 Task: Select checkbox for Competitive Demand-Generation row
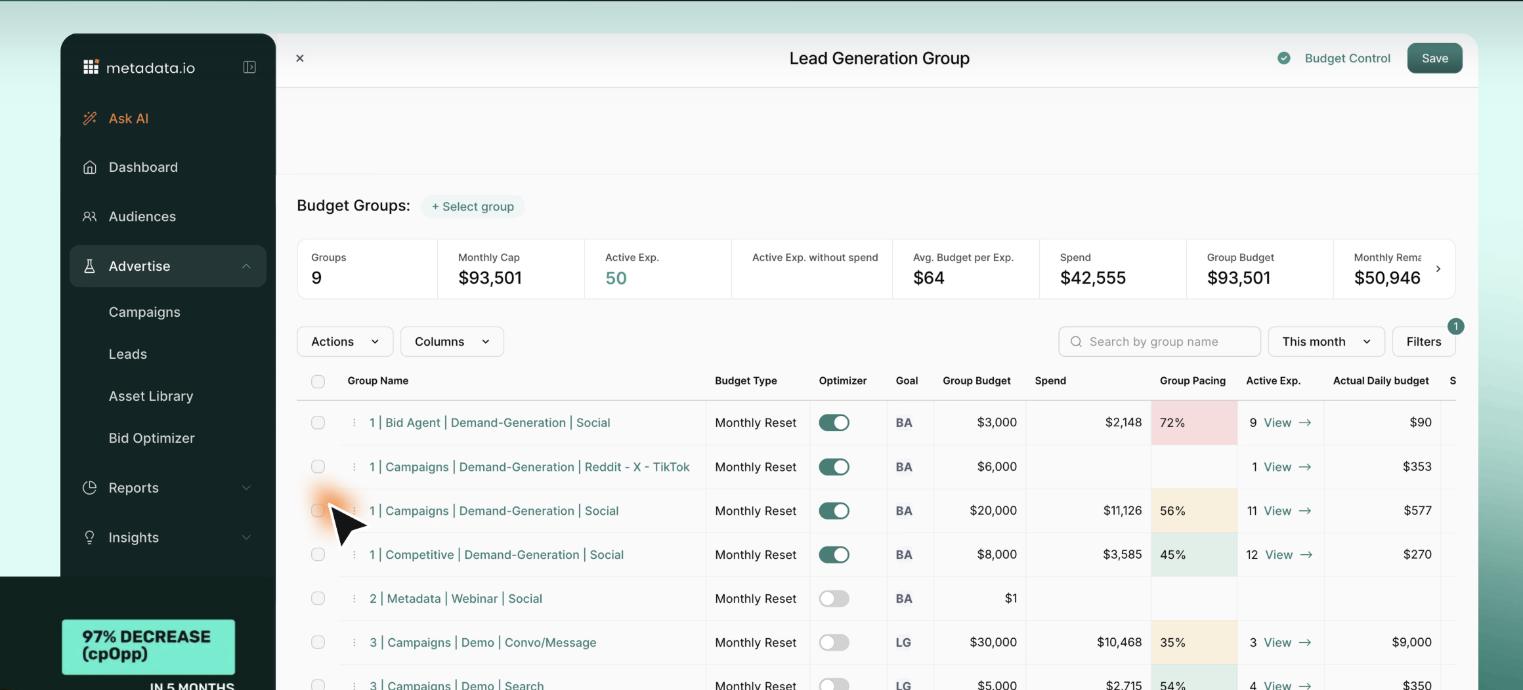coord(318,554)
